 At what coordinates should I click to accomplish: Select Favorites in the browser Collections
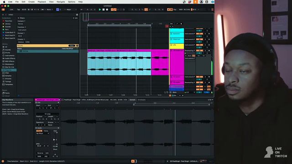click(8, 21)
